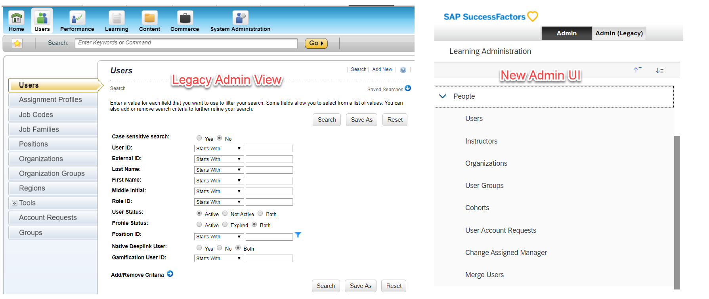
Task: Click the new Admin panel vertical scrollbar
Action: pyautogui.click(x=677, y=213)
